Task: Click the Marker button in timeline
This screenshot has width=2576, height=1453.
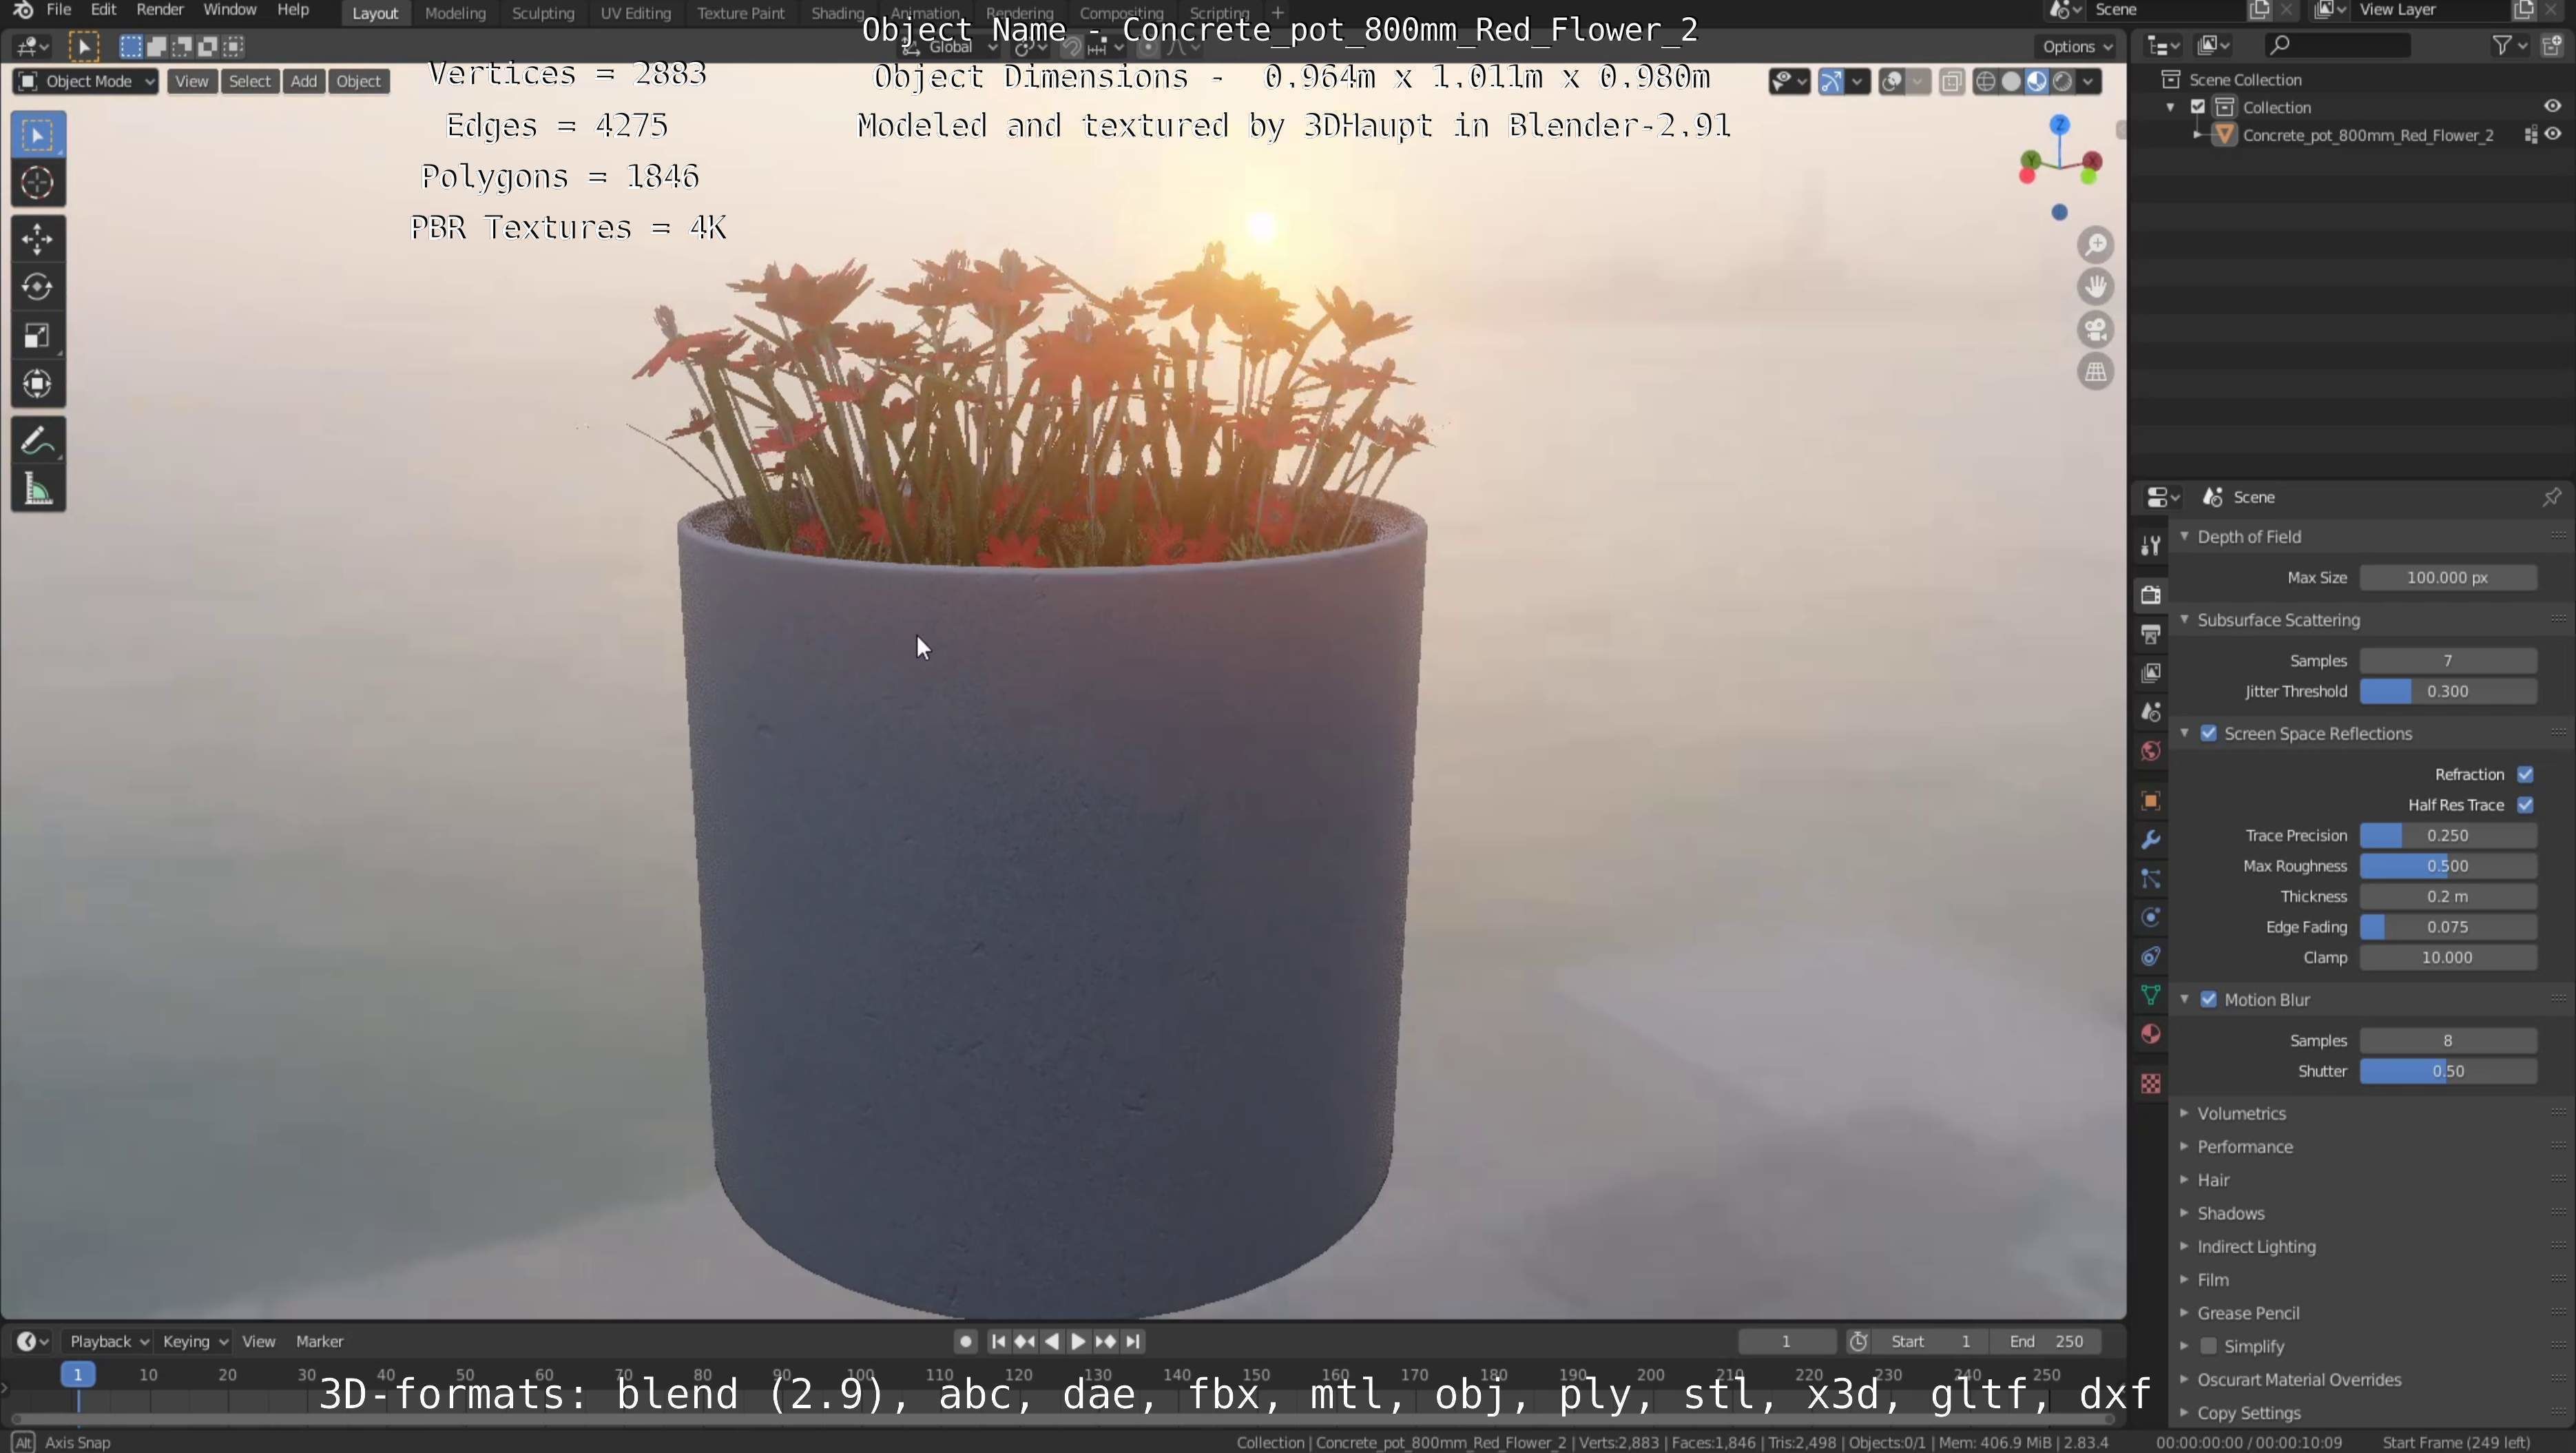Action: click(319, 1342)
